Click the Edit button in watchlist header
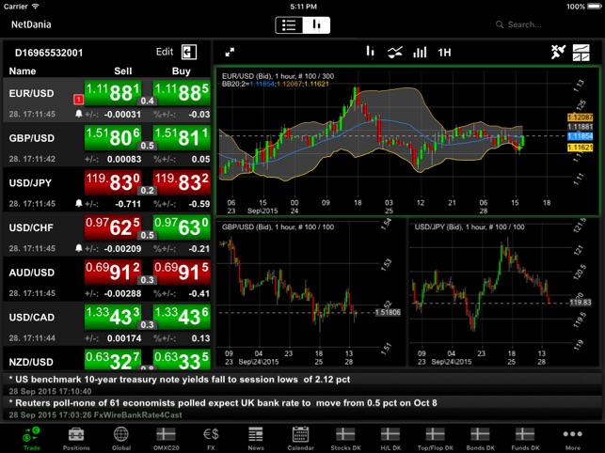Screen dimensions: 605x453 [164, 53]
